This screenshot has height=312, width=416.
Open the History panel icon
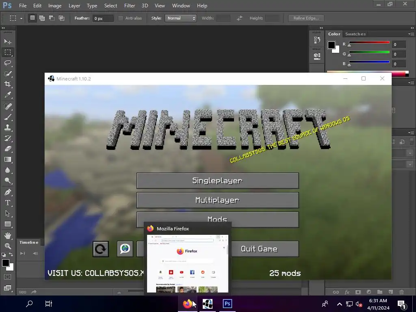(317, 40)
